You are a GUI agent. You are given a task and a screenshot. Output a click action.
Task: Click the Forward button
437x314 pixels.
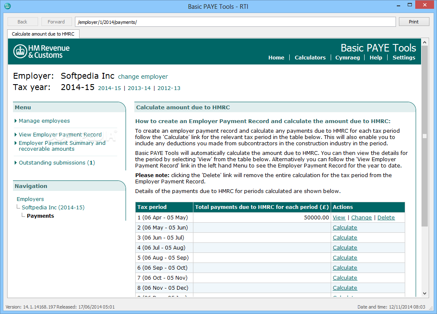point(56,22)
